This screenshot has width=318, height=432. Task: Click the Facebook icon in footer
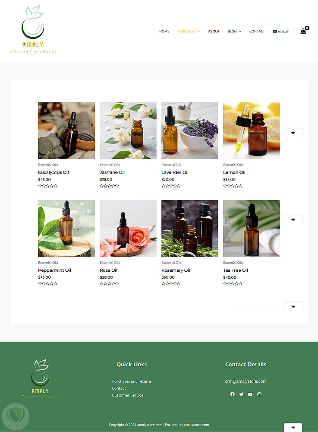tap(233, 394)
